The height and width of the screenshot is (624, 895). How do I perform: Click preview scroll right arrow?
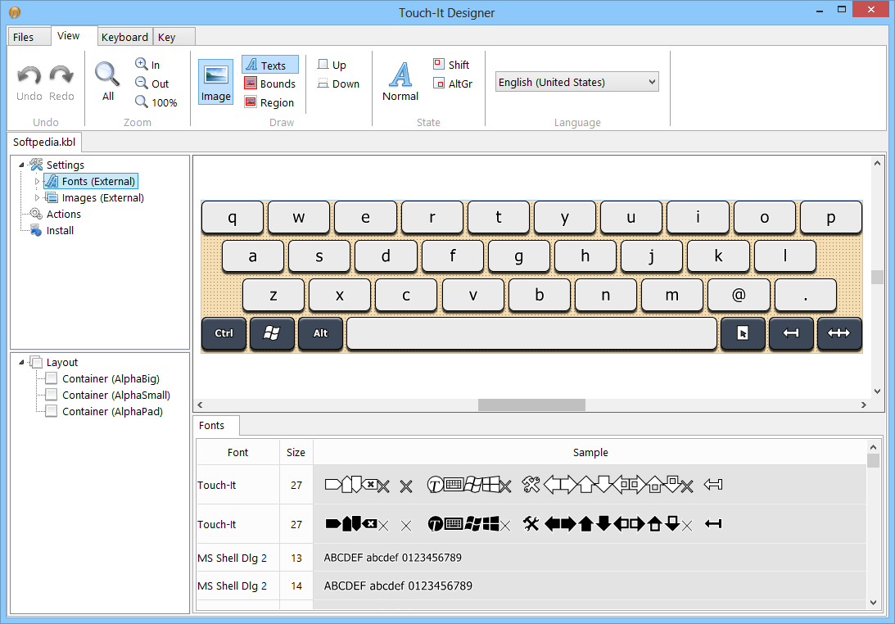[864, 405]
